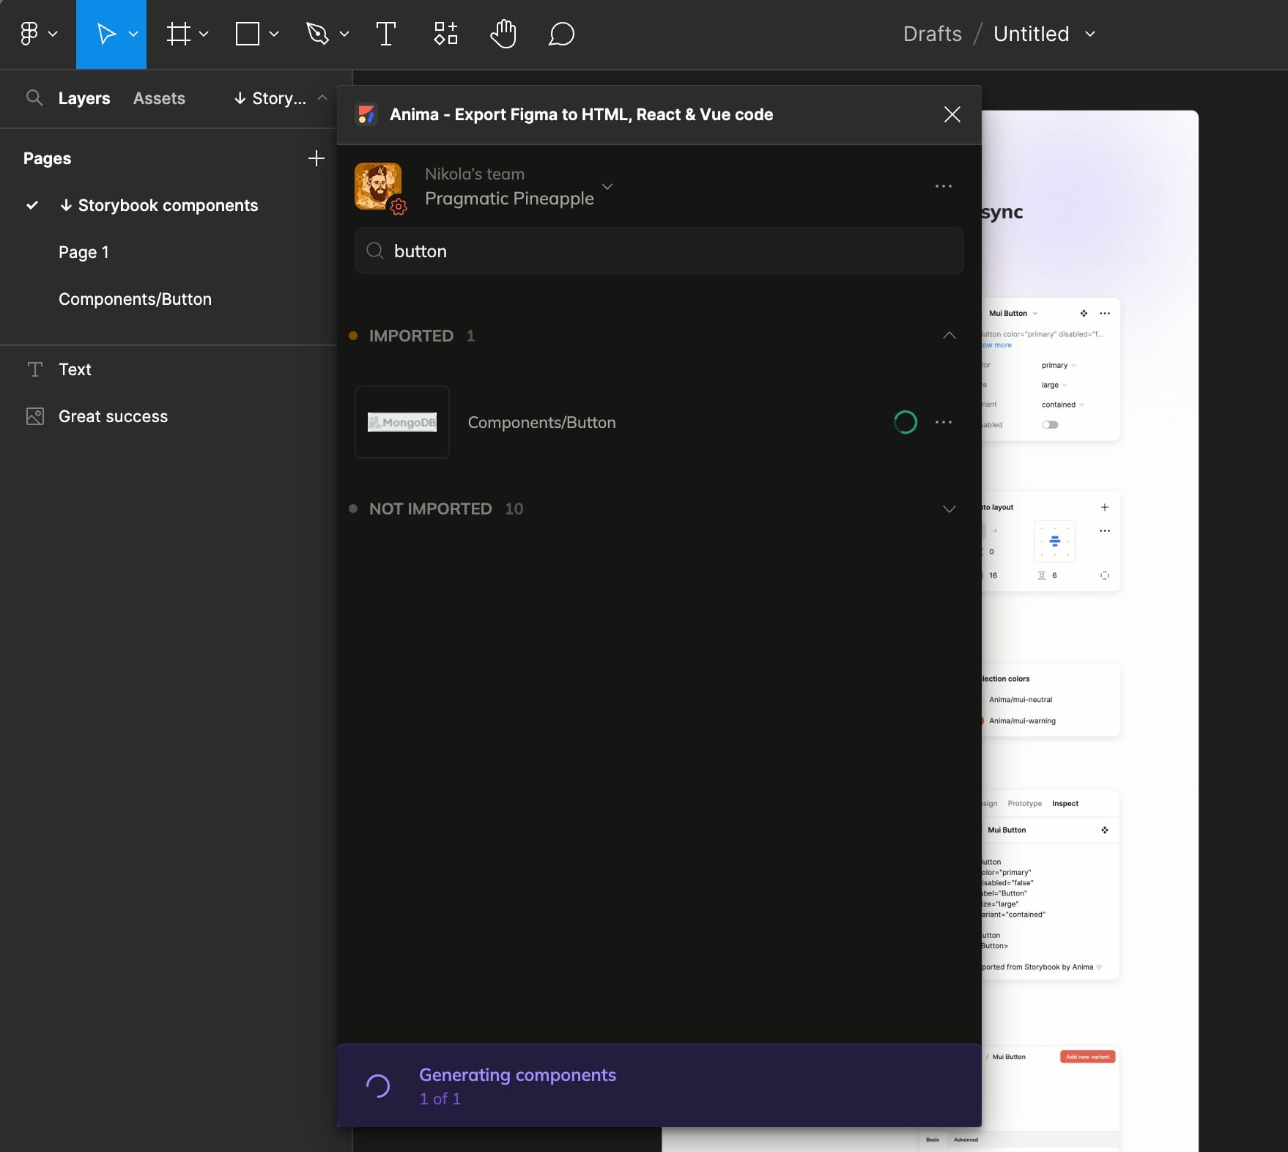Open the Resources components tool
Screen dimensions: 1288x1152
click(445, 34)
